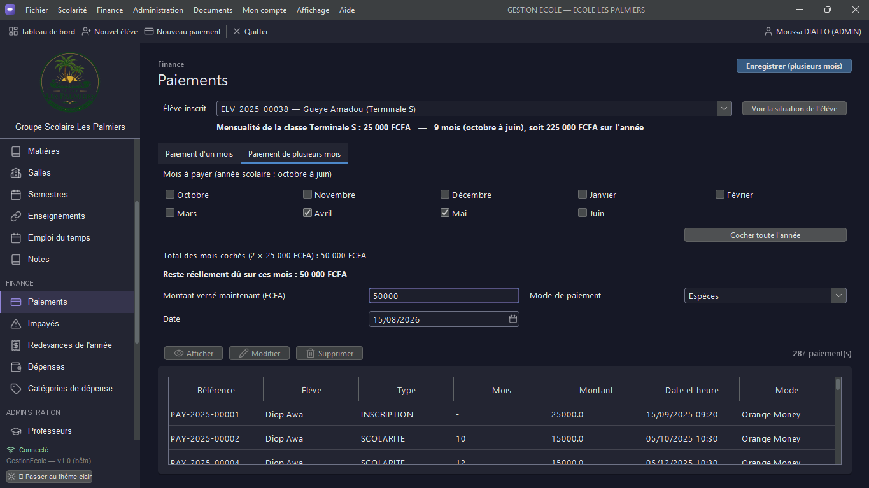Image resolution: width=869 pixels, height=488 pixels.
Task: Click the Professeurs graduation cap icon
Action: tap(17, 431)
